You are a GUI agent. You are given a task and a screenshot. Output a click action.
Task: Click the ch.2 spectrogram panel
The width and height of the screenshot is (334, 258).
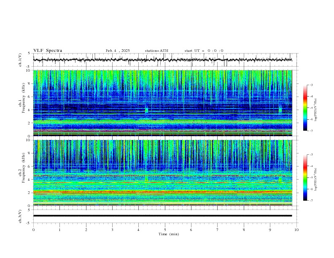[x=162, y=173]
